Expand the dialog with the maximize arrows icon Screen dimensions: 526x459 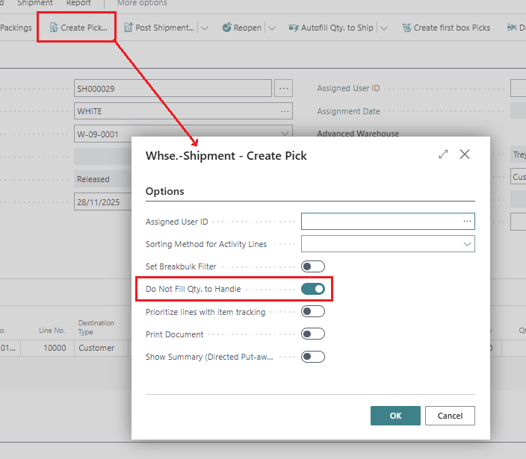tap(443, 154)
